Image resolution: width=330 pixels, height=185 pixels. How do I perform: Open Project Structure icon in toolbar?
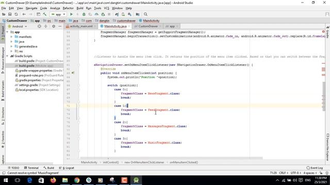coord(138,14)
